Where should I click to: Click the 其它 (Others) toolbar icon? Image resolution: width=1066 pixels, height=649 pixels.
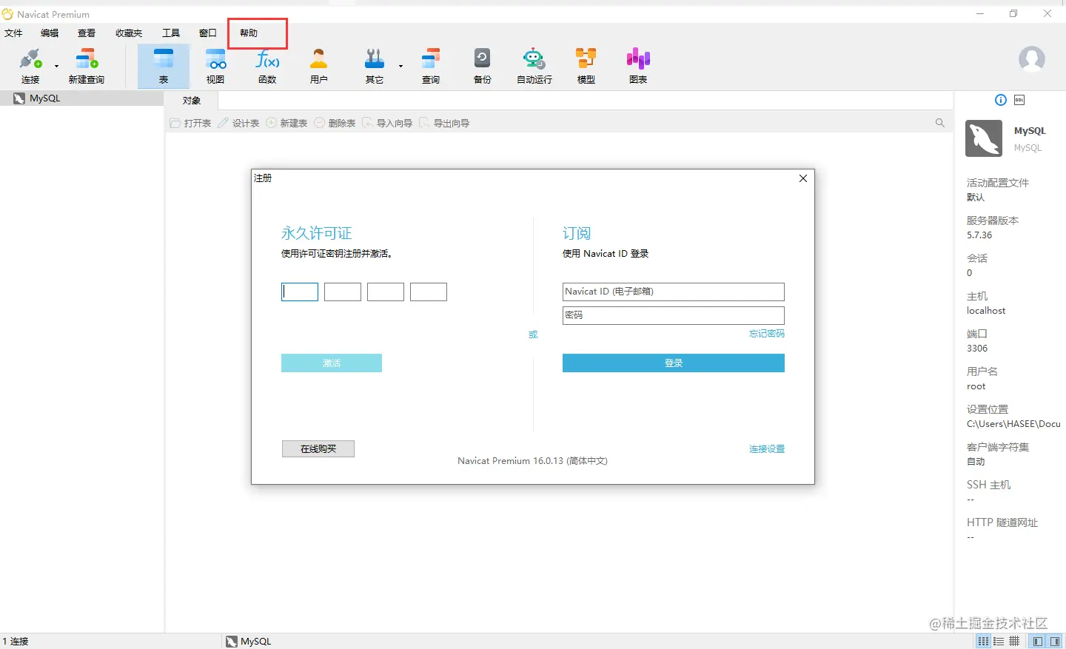tap(375, 66)
